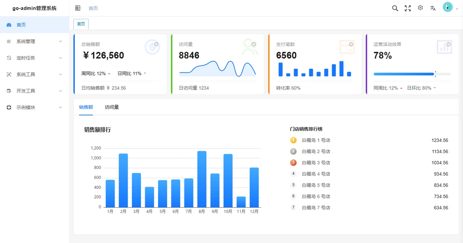Click the icon next to 系统管理
This screenshot has height=243, width=463.
(x=9, y=41)
